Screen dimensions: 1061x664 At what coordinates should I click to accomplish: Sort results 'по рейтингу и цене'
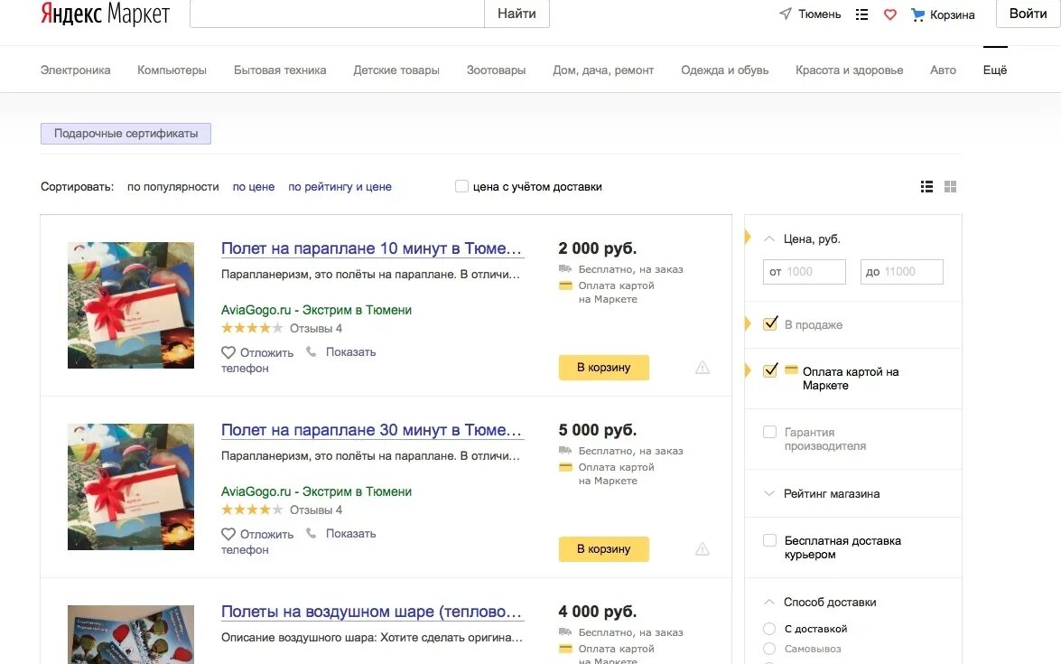point(340,186)
